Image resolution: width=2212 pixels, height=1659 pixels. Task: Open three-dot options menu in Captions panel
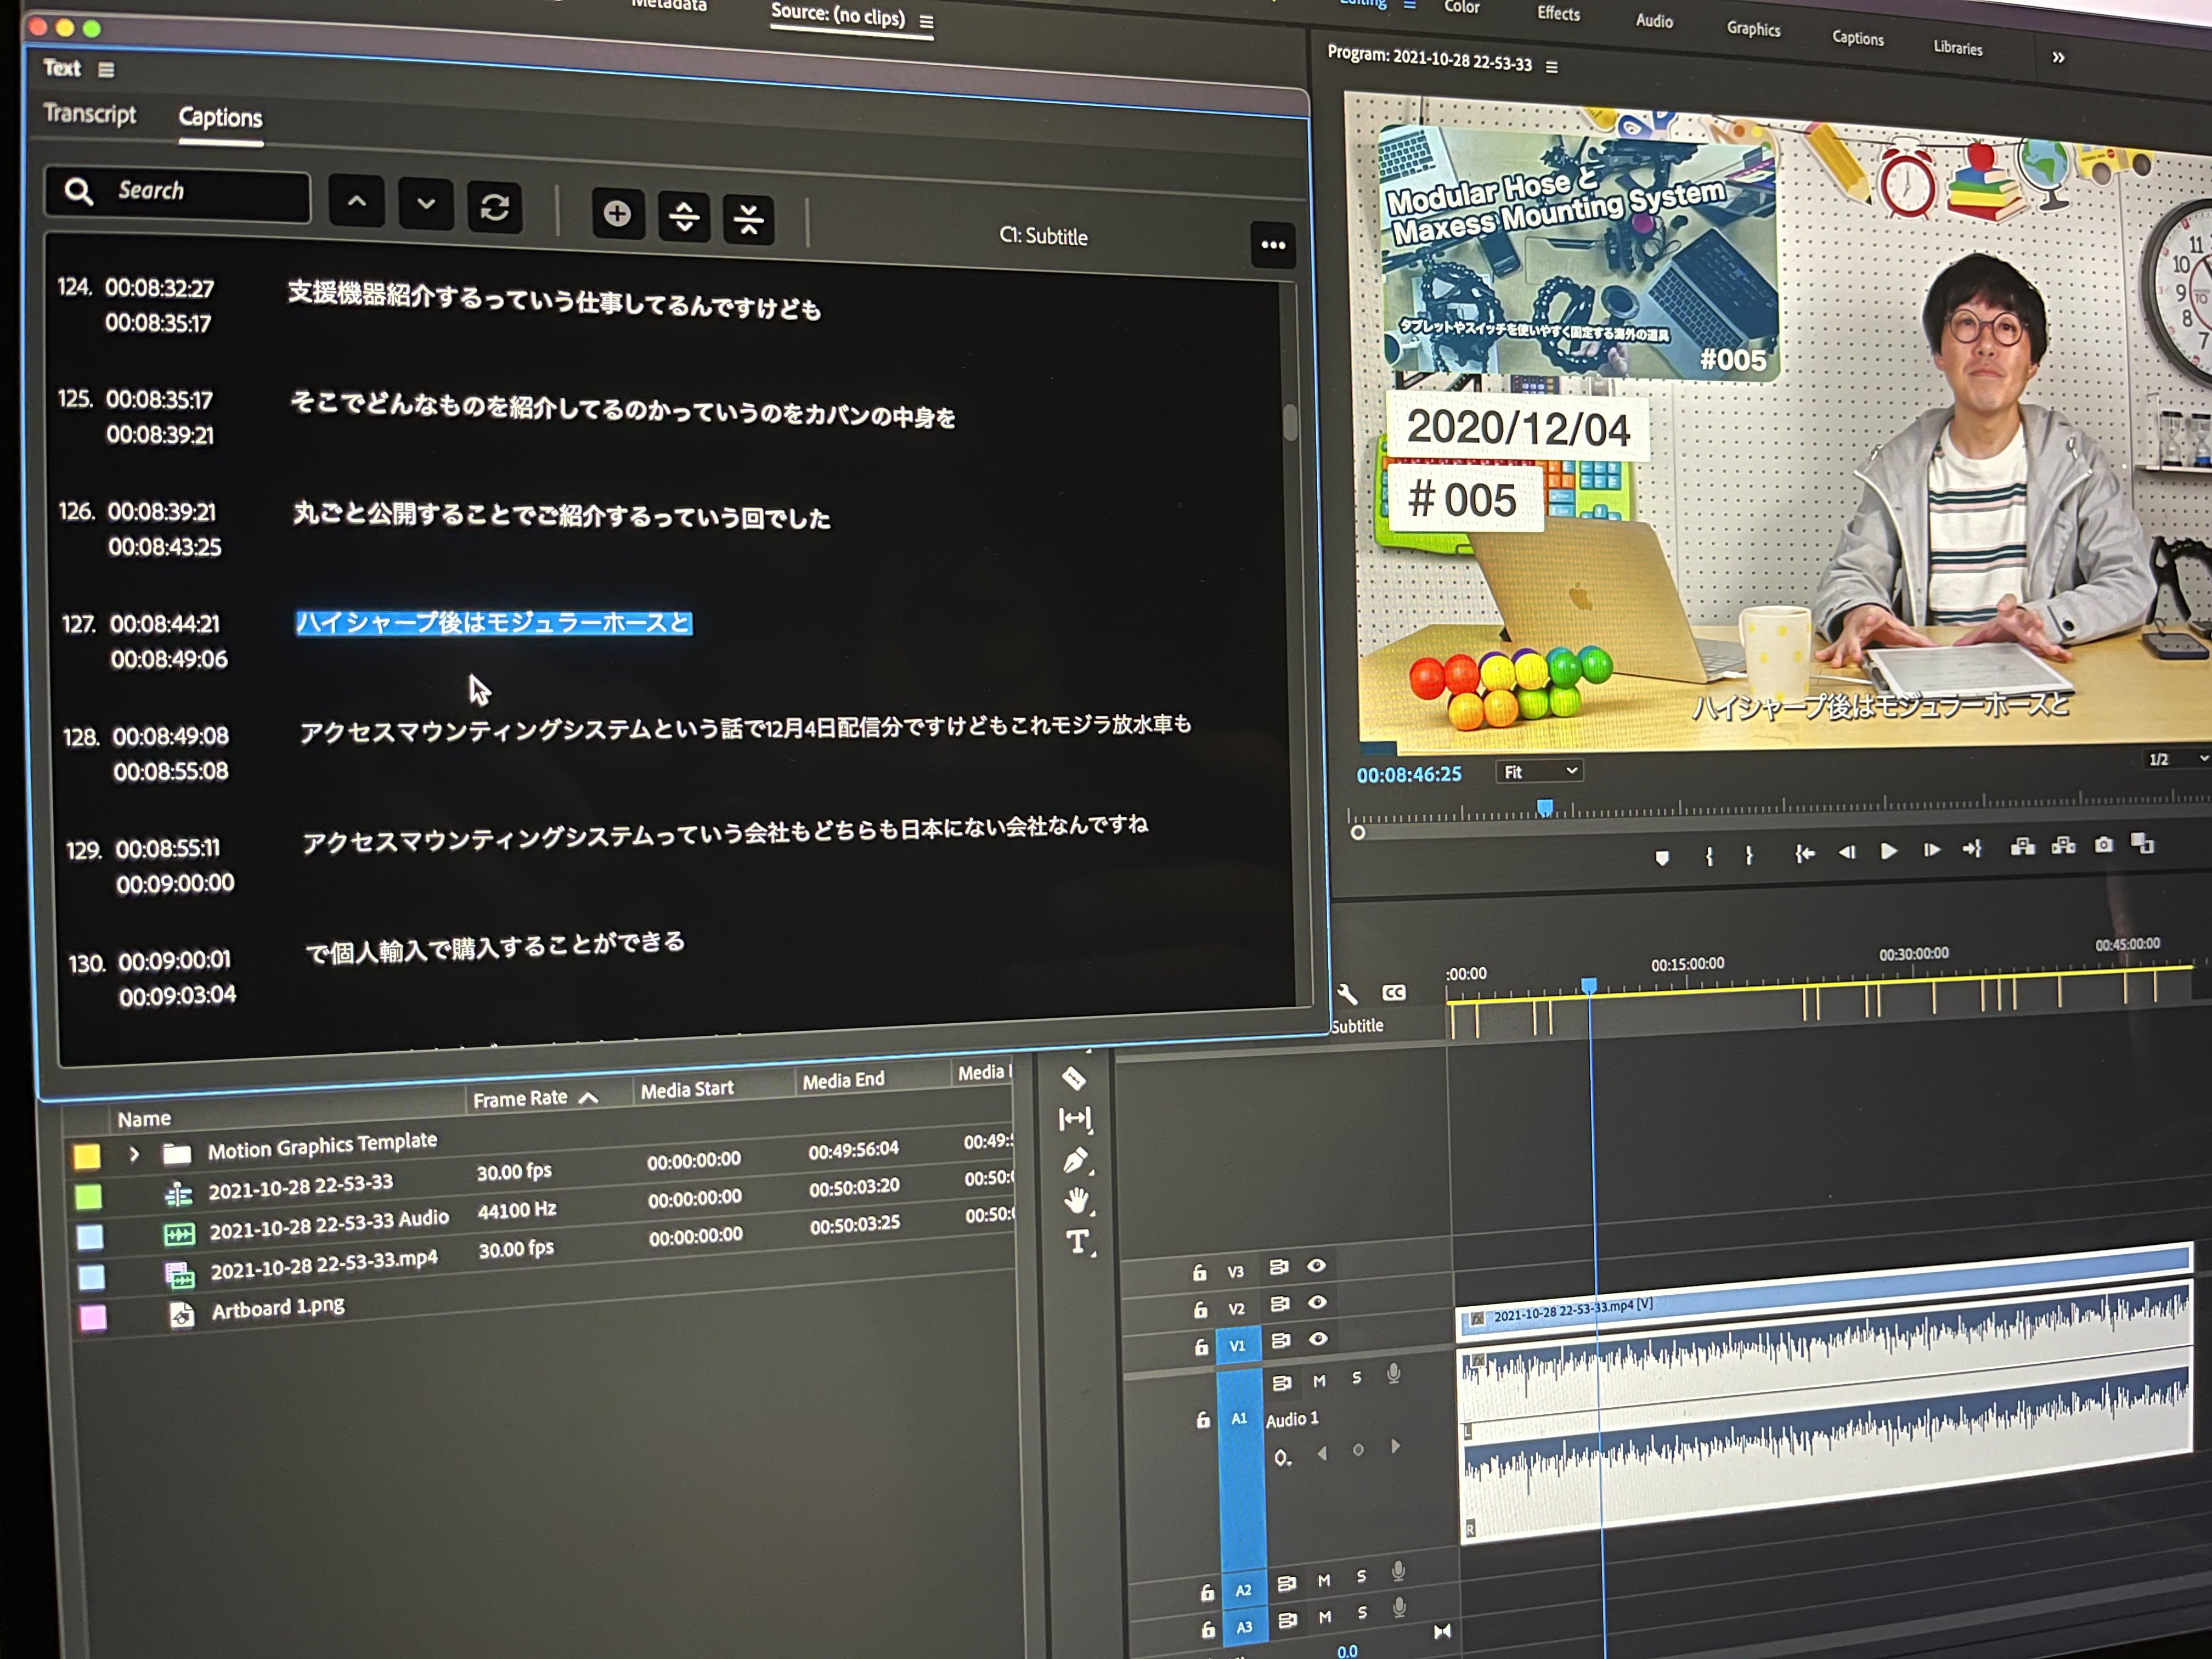click(1273, 245)
